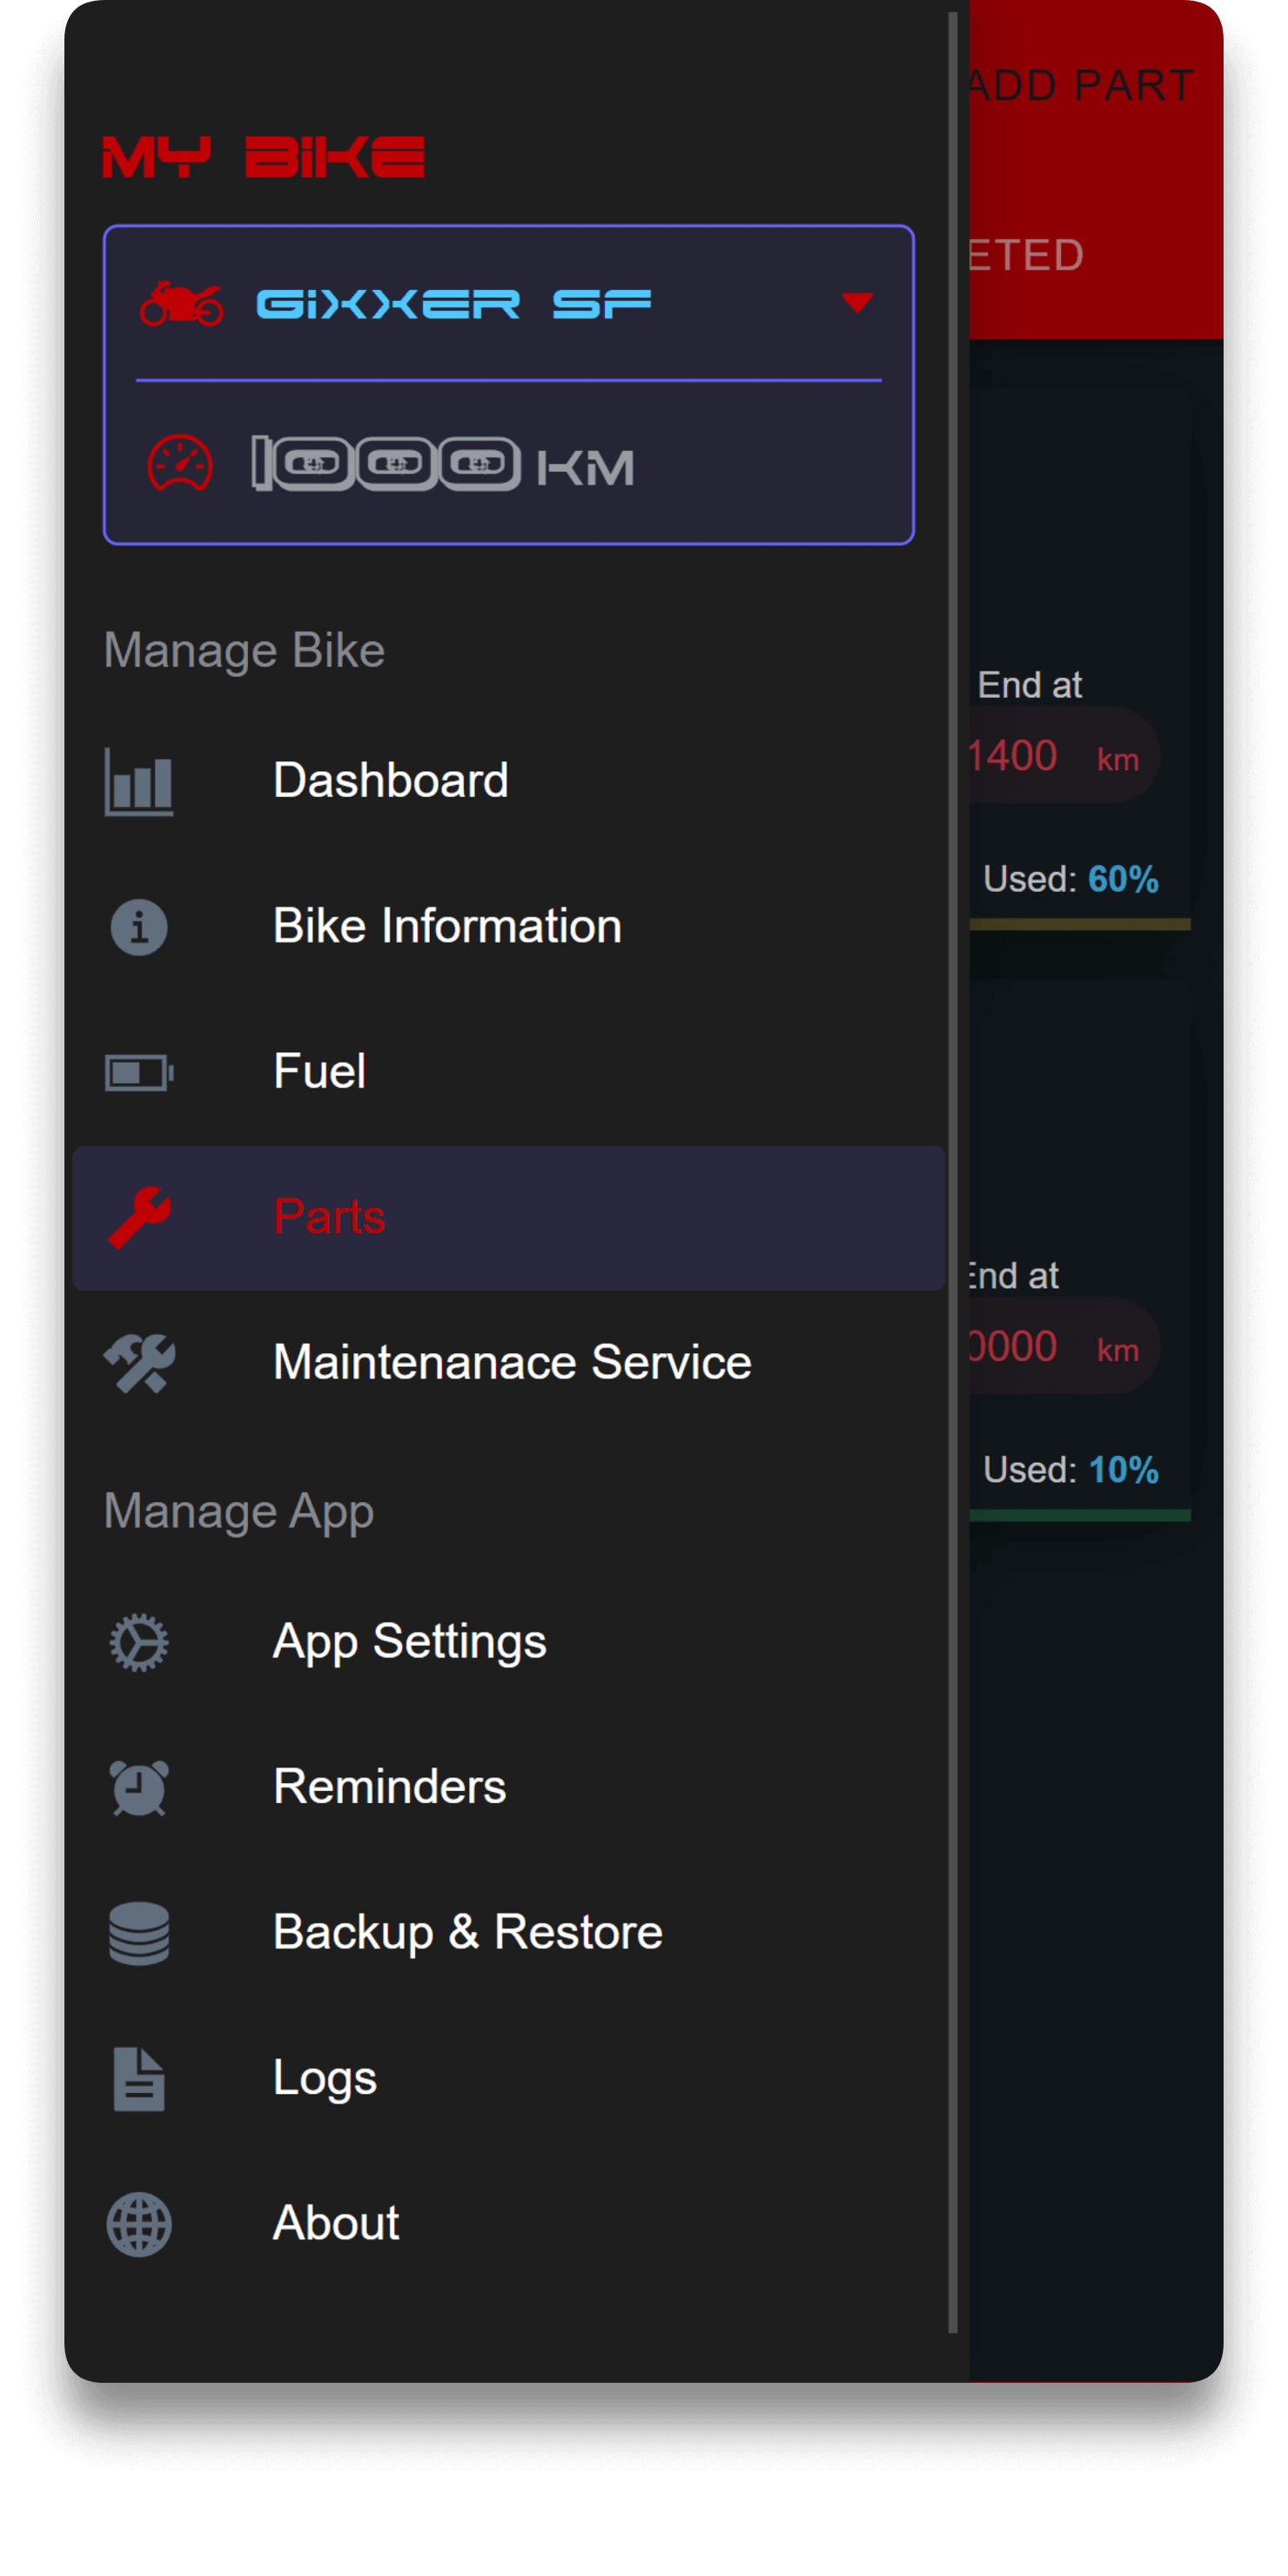The image size is (1288, 2576).
Task: Click the info icon beside Bike Information
Action: (x=139, y=928)
